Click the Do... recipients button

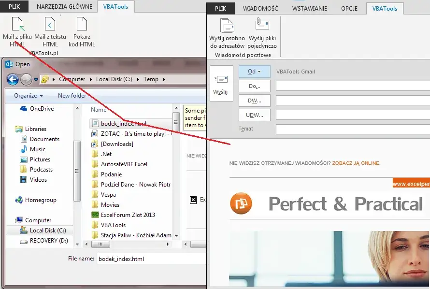click(x=254, y=86)
